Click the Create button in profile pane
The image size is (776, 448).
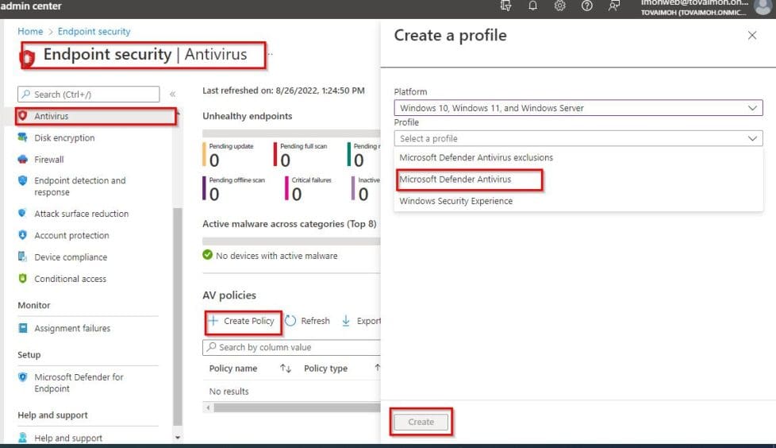pyautogui.click(x=421, y=422)
